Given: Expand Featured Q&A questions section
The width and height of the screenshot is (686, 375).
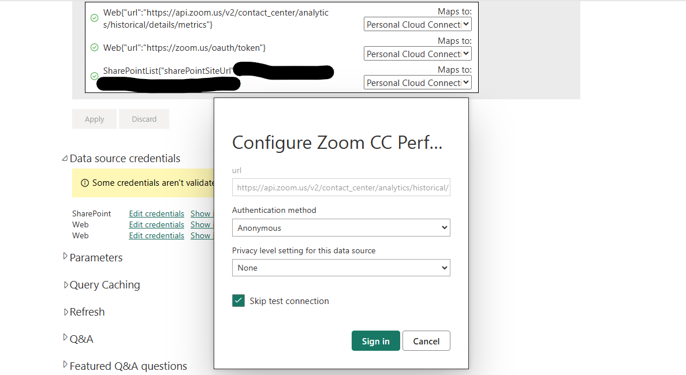Looking at the screenshot, I should [x=65, y=365].
